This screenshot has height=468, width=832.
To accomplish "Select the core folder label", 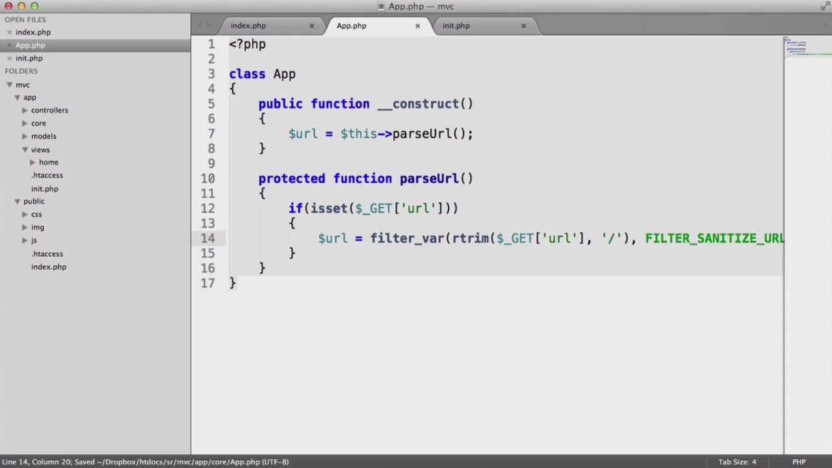I will (x=38, y=123).
